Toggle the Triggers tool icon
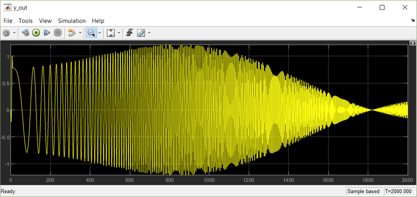This screenshot has width=417, height=197. 130,33
